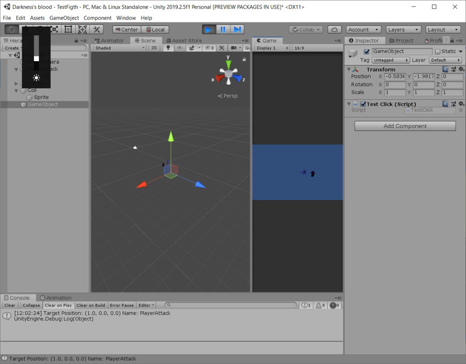Screen dimensions: 466x364
Task: Click the blue Z axis cone of the gizmo
Action: [x=237, y=78]
